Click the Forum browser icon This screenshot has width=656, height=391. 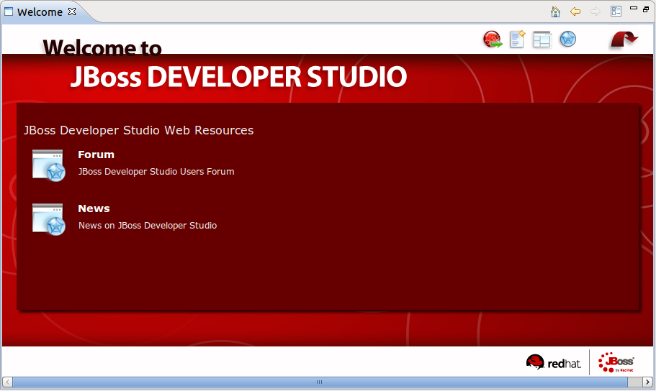48,165
